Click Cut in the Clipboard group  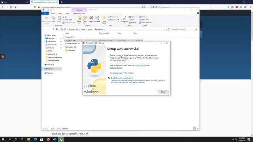click(x=65, y=17)
